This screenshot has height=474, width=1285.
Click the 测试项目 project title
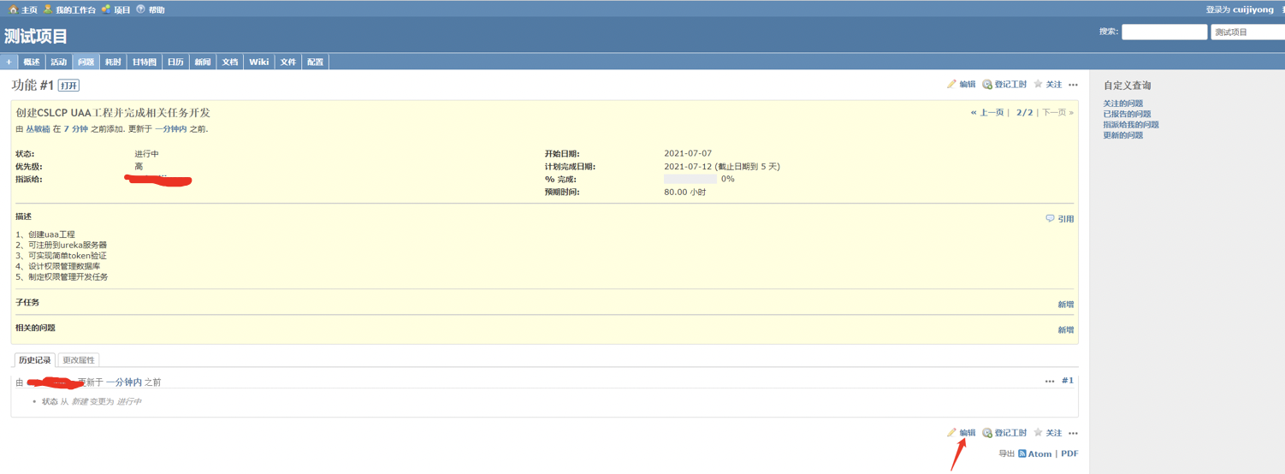(36, 37)
